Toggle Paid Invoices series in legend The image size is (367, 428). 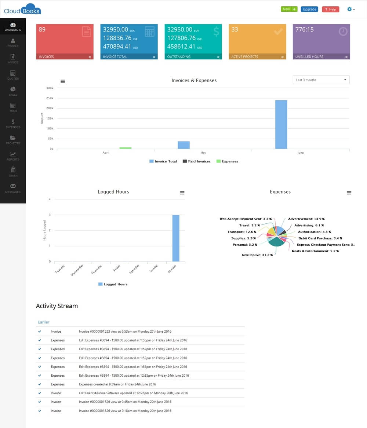pos(196,161)
